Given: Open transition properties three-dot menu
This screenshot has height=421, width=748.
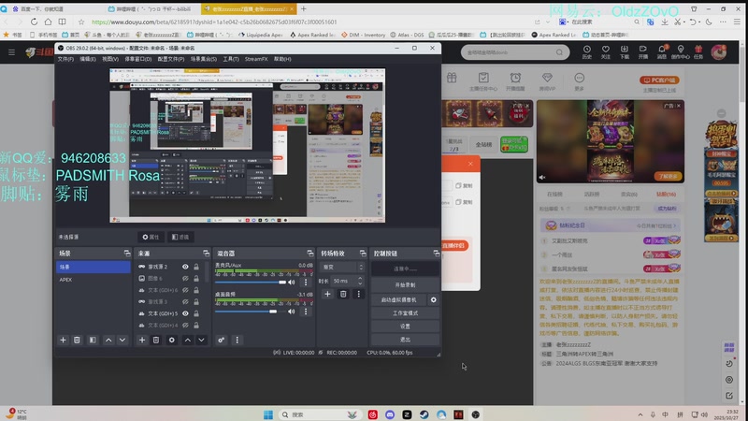Looking at the screenshot, I should (359, 294).
